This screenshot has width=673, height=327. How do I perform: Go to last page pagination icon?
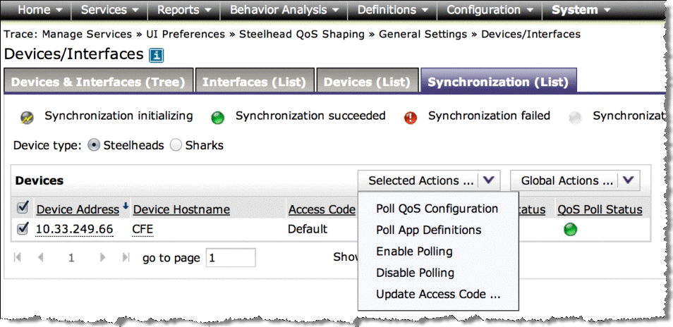point(126,257)
